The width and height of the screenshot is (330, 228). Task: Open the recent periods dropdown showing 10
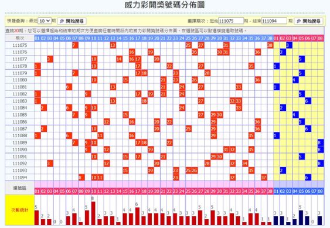[45, 21]
